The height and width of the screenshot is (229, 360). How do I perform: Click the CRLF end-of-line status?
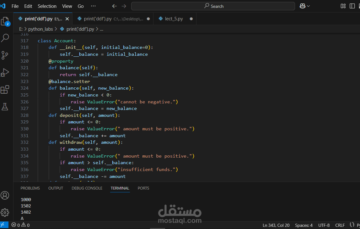tap(340, 225)
